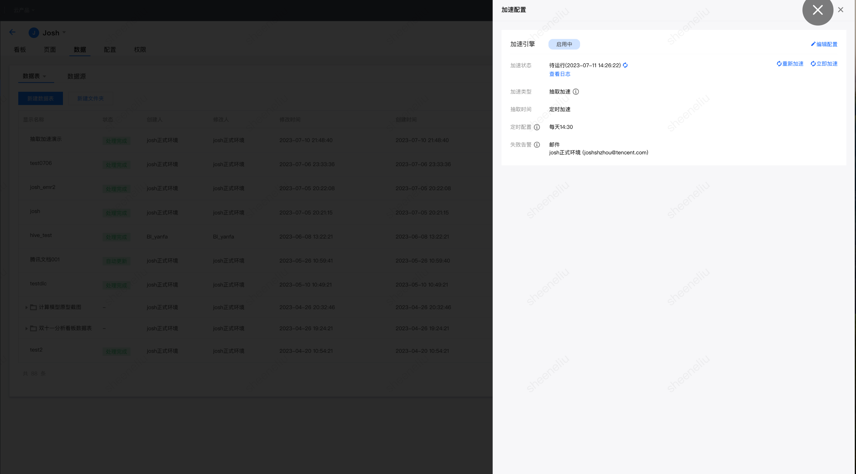Switch to 数据 tab

point(80,50)
